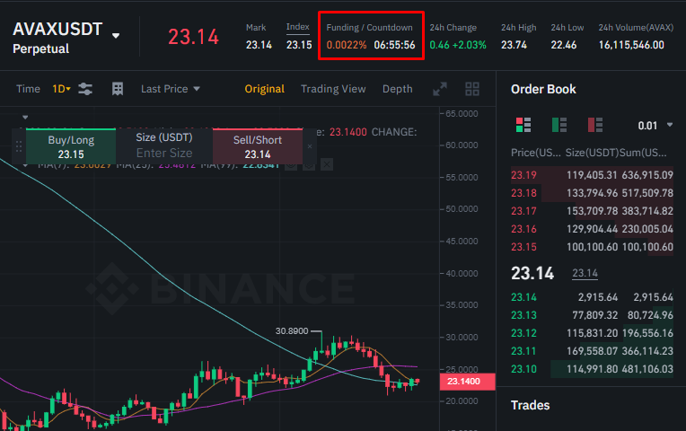Click the Funding / Countdown value 0.0022%
Image resolution: width=686 pixels, height=431 pixels.
tap(347, 45)
